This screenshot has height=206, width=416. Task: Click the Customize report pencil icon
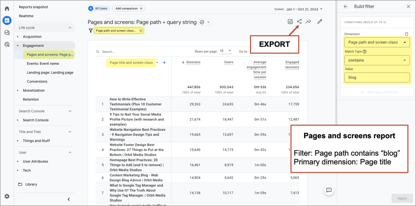[x=319, y=21]
